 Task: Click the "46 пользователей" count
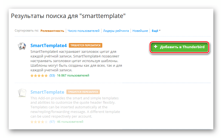point(70,122)
